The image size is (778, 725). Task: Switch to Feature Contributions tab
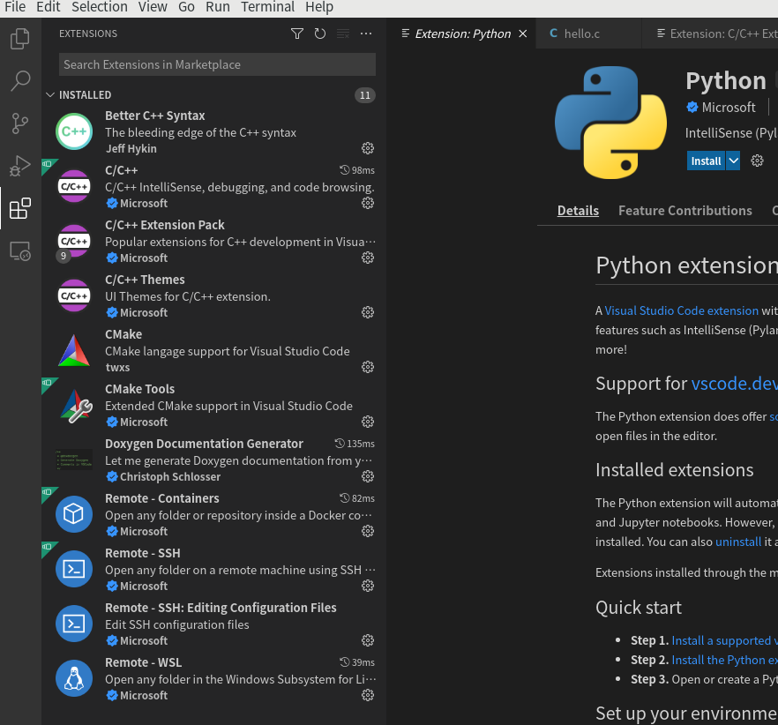point(685,211)
